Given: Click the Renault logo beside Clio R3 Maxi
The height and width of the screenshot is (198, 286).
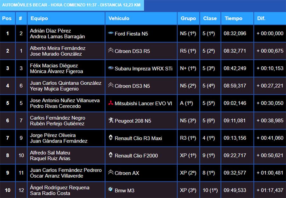Looking at the screenshot, I should click(x=111, y=137).
